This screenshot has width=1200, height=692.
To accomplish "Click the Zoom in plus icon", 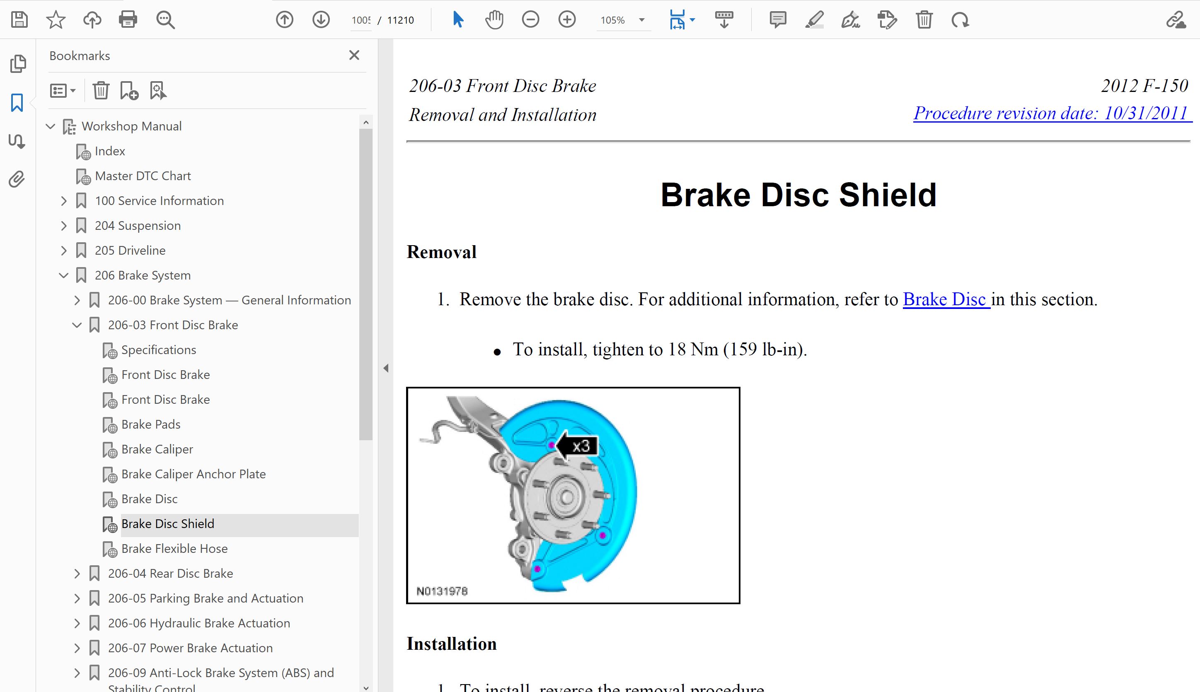I will [x=567, y=20].
